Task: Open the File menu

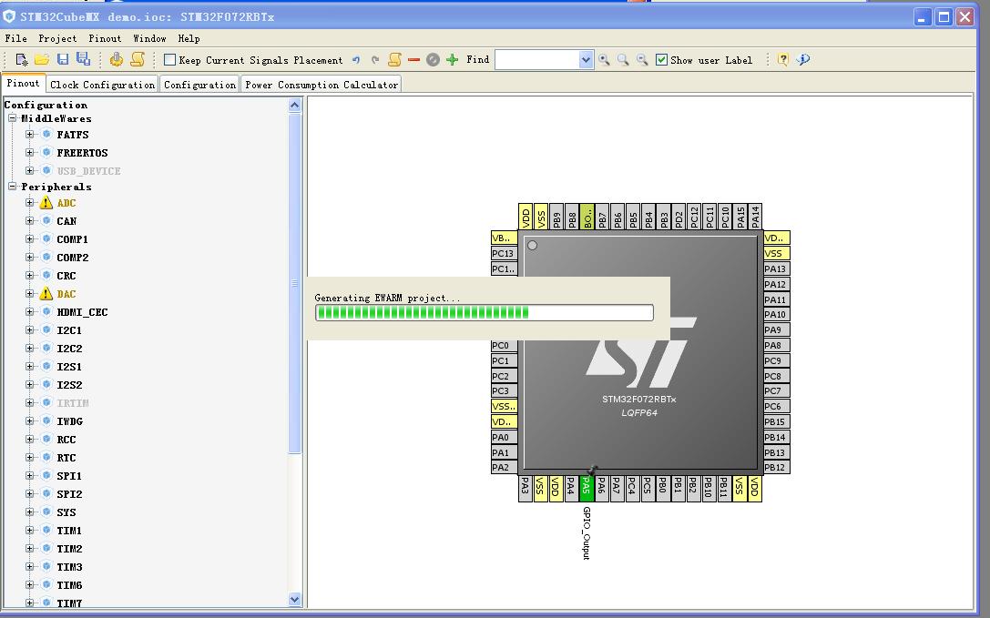Action: pyautogui.click(x=15, y=38)
